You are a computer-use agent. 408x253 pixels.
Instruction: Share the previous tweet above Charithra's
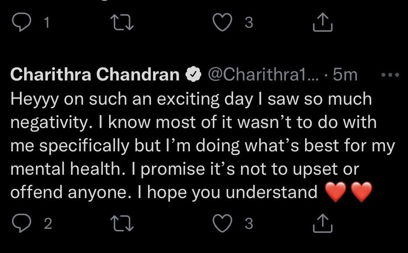323,23
